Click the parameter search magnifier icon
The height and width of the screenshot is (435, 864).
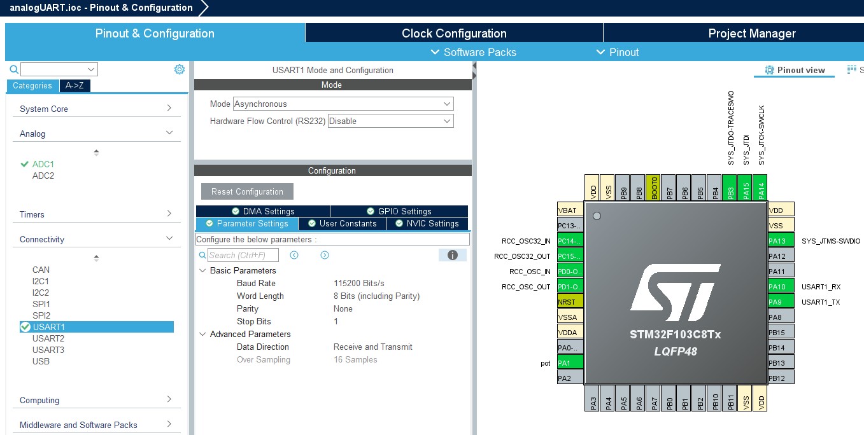tap(202, 255)
